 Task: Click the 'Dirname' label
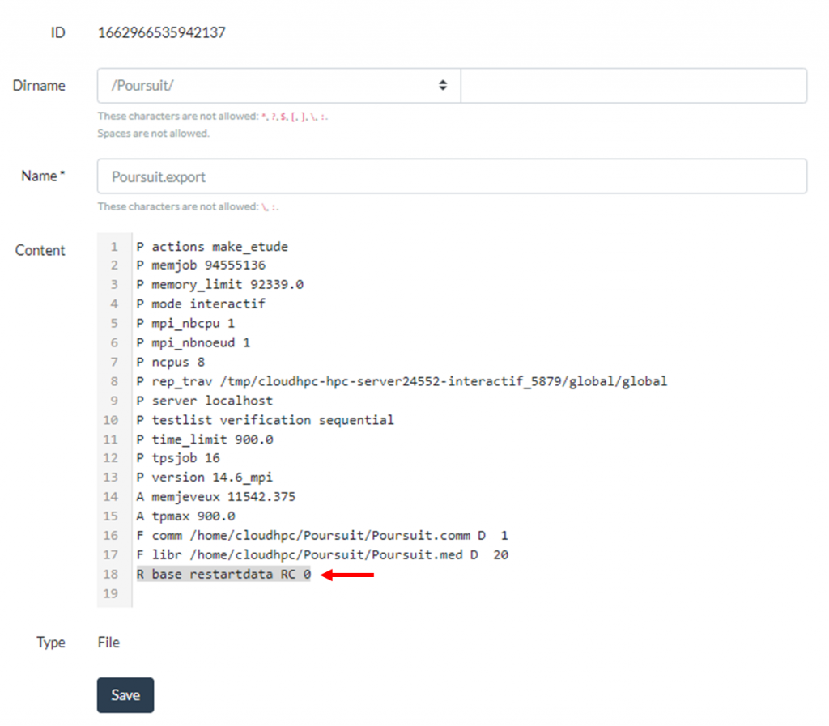[39, 86]
